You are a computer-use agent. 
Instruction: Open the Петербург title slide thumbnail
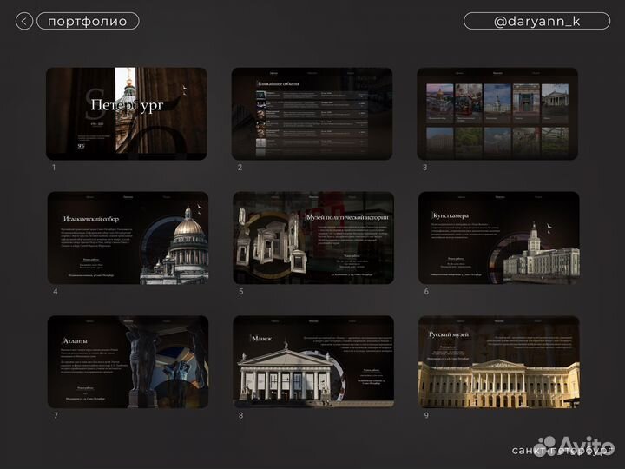coord(127,114)
